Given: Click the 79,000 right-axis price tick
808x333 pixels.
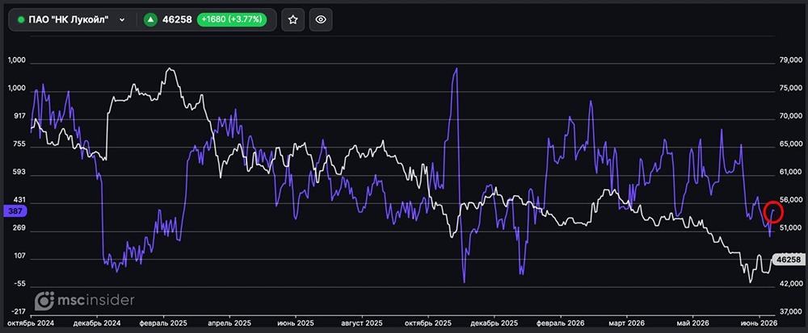Looking at the screenshot, I should [x=792, y=62].
